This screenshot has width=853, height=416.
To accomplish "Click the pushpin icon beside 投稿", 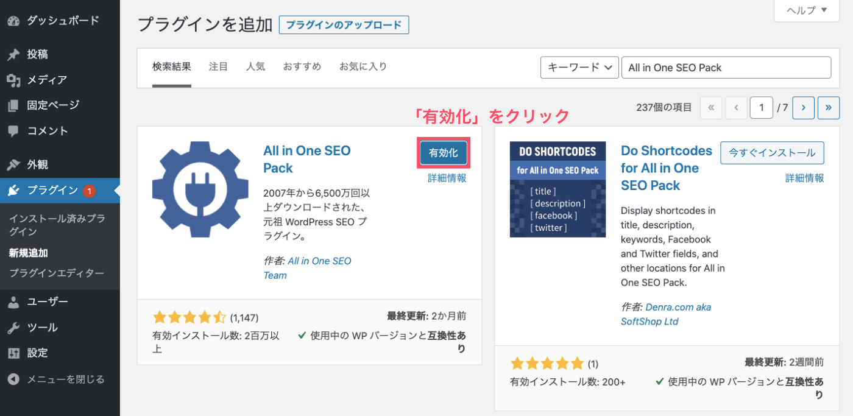I will 13,54.
